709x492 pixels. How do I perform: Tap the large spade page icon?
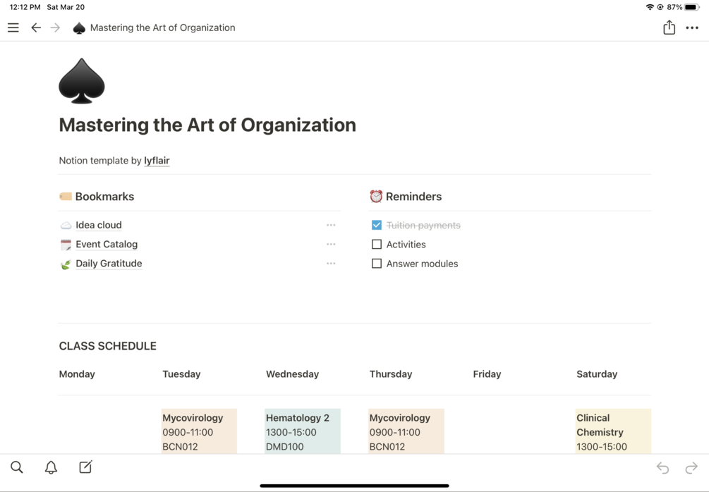[82, 81]
